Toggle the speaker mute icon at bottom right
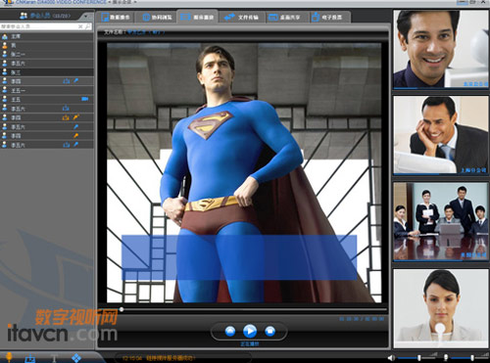This screenshot has width=490, height=363. 391,358
